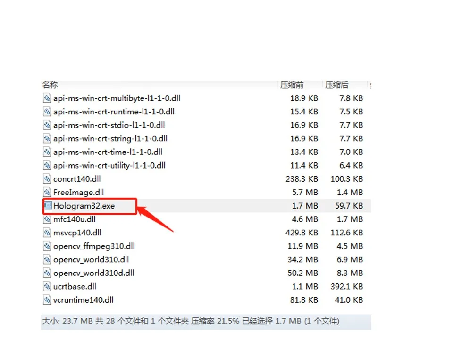Click the Hologram32.exe application icon

pos(48,206)
